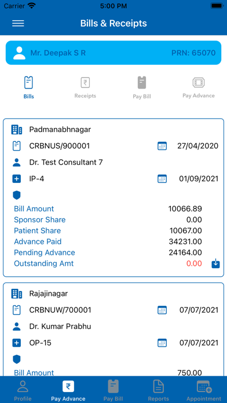This screenshot has height=403, width=227.
Task: Click the calendar icon beside 01/09/2021
Action: [x=162, y=179]
